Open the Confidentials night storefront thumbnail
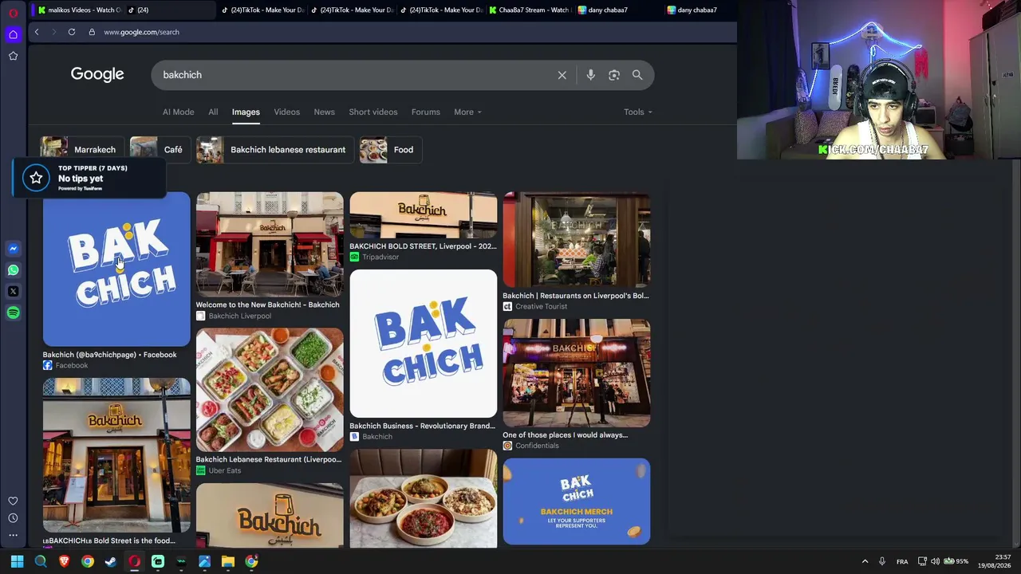The image size is (1021, 574). point(577,373)
